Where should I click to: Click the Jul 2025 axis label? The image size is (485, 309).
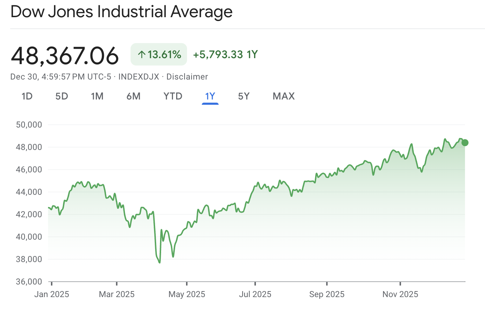pyautogui.click(x=255, y=294)
